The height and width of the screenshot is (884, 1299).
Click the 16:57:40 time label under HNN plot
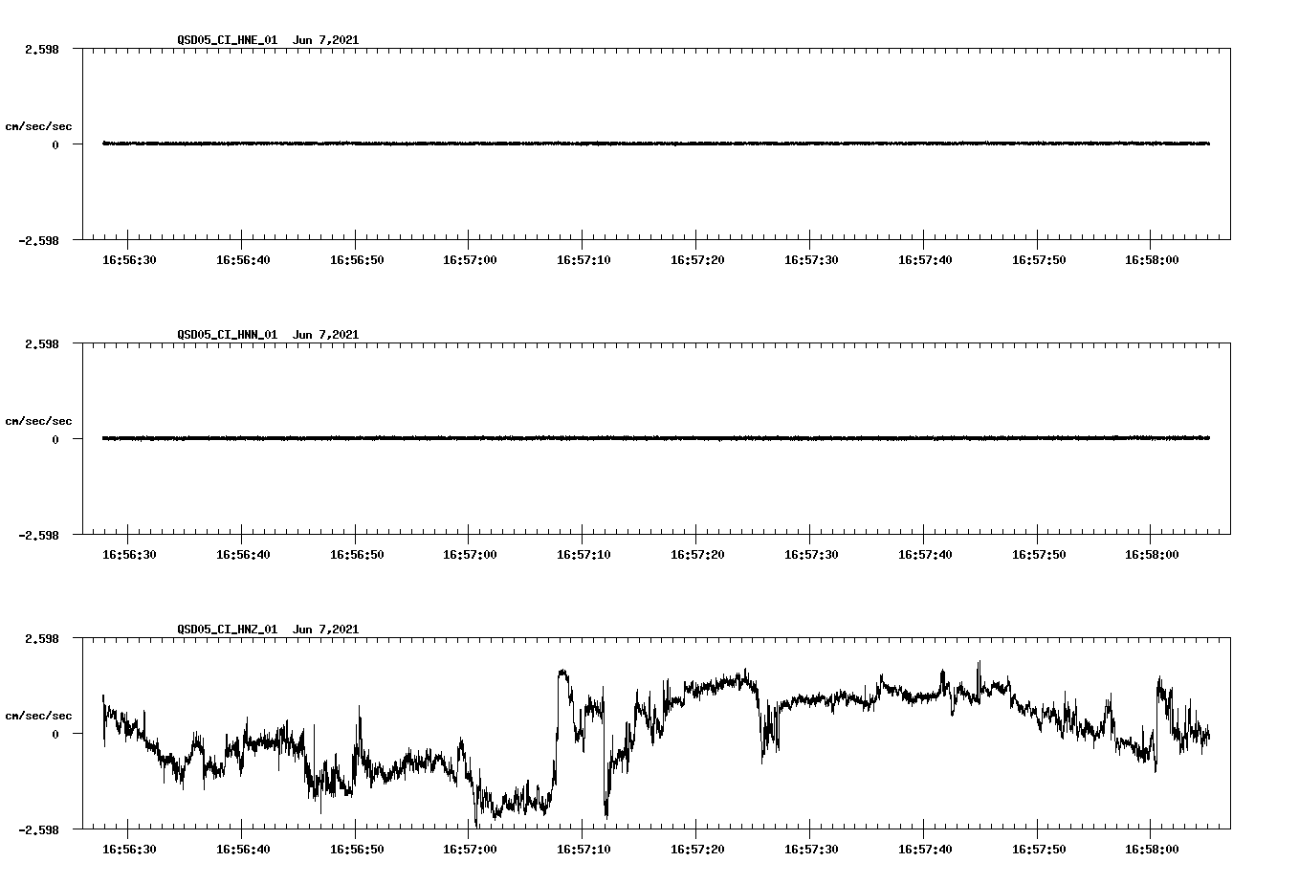(x=925, y=555)
